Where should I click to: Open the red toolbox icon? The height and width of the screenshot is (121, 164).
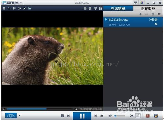click(x=148, y=116)
